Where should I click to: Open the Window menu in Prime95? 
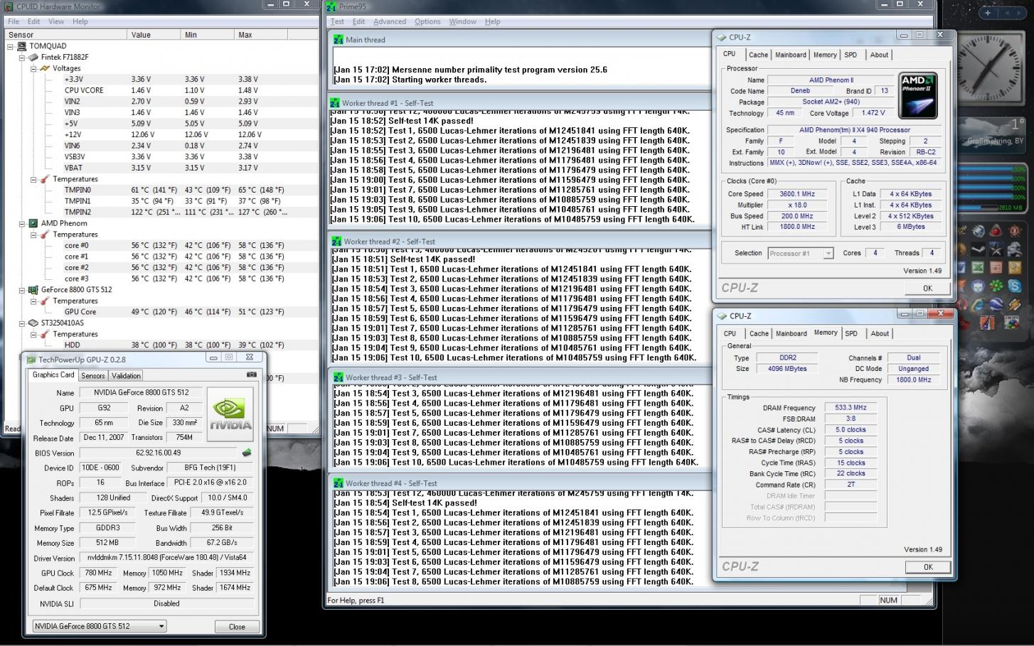click(x=462, y=21)
